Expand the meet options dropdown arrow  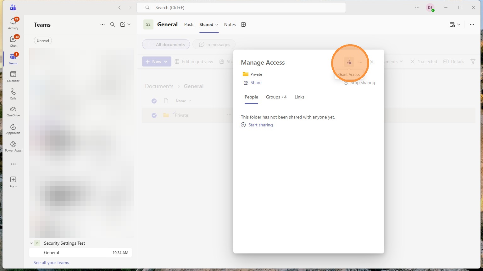[x=459, y=24]
